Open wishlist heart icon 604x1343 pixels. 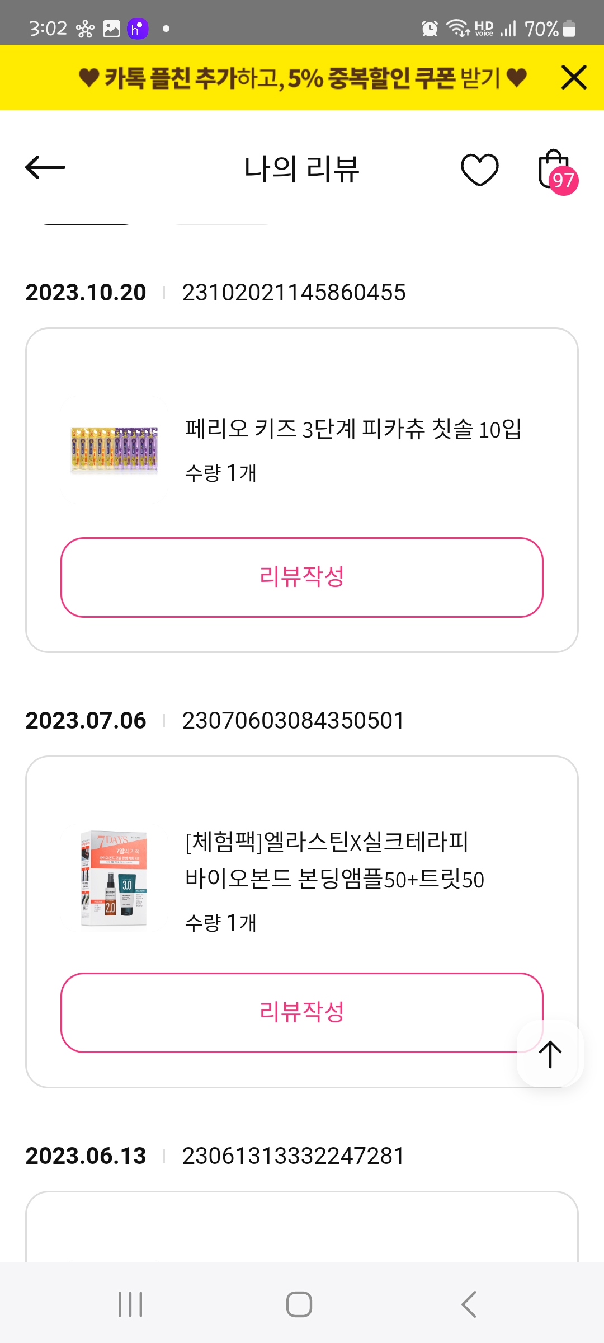(479, 169)
